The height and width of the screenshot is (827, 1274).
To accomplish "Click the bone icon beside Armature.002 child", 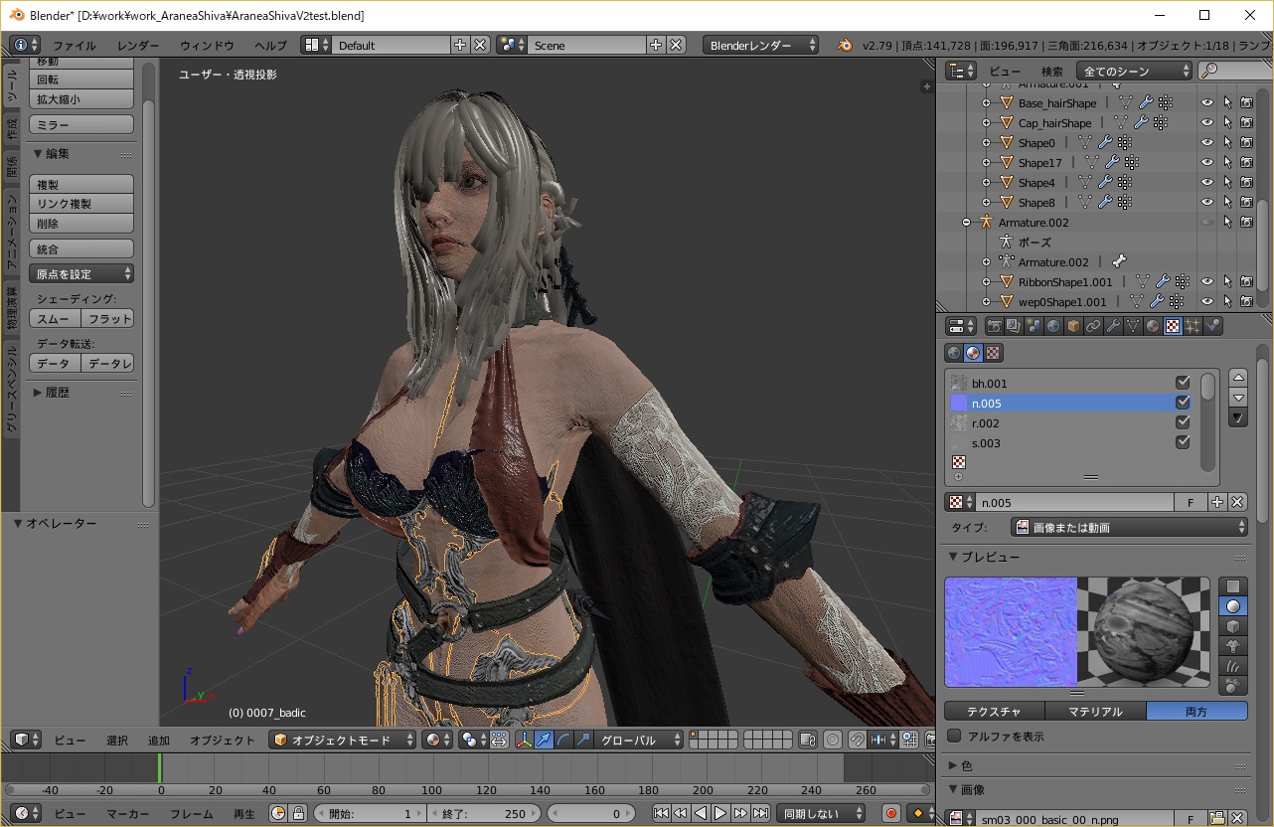I will [1119, 262].
